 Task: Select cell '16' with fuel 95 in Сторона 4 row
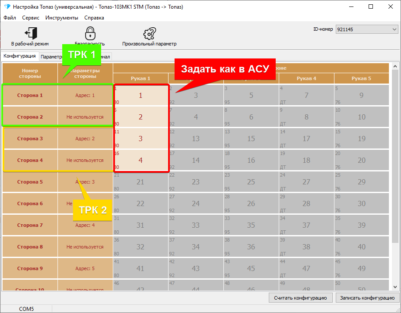(251, 160)
